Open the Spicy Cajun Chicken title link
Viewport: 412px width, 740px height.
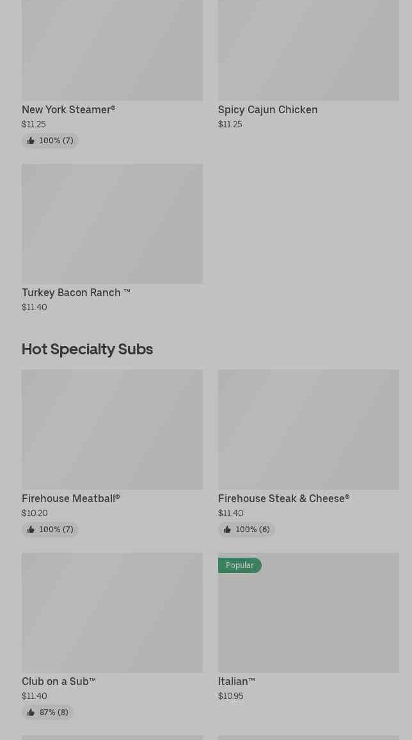coord(267,109)
